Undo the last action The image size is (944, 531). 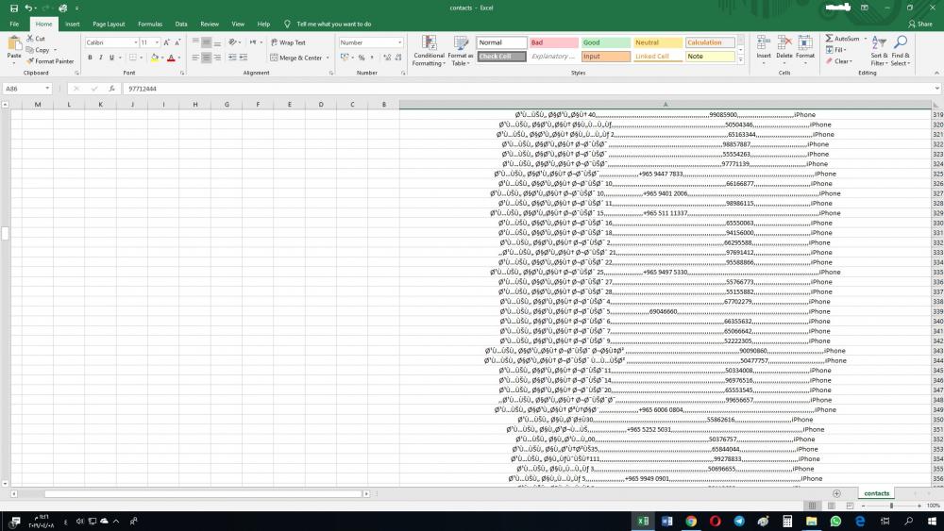[28, 8]
